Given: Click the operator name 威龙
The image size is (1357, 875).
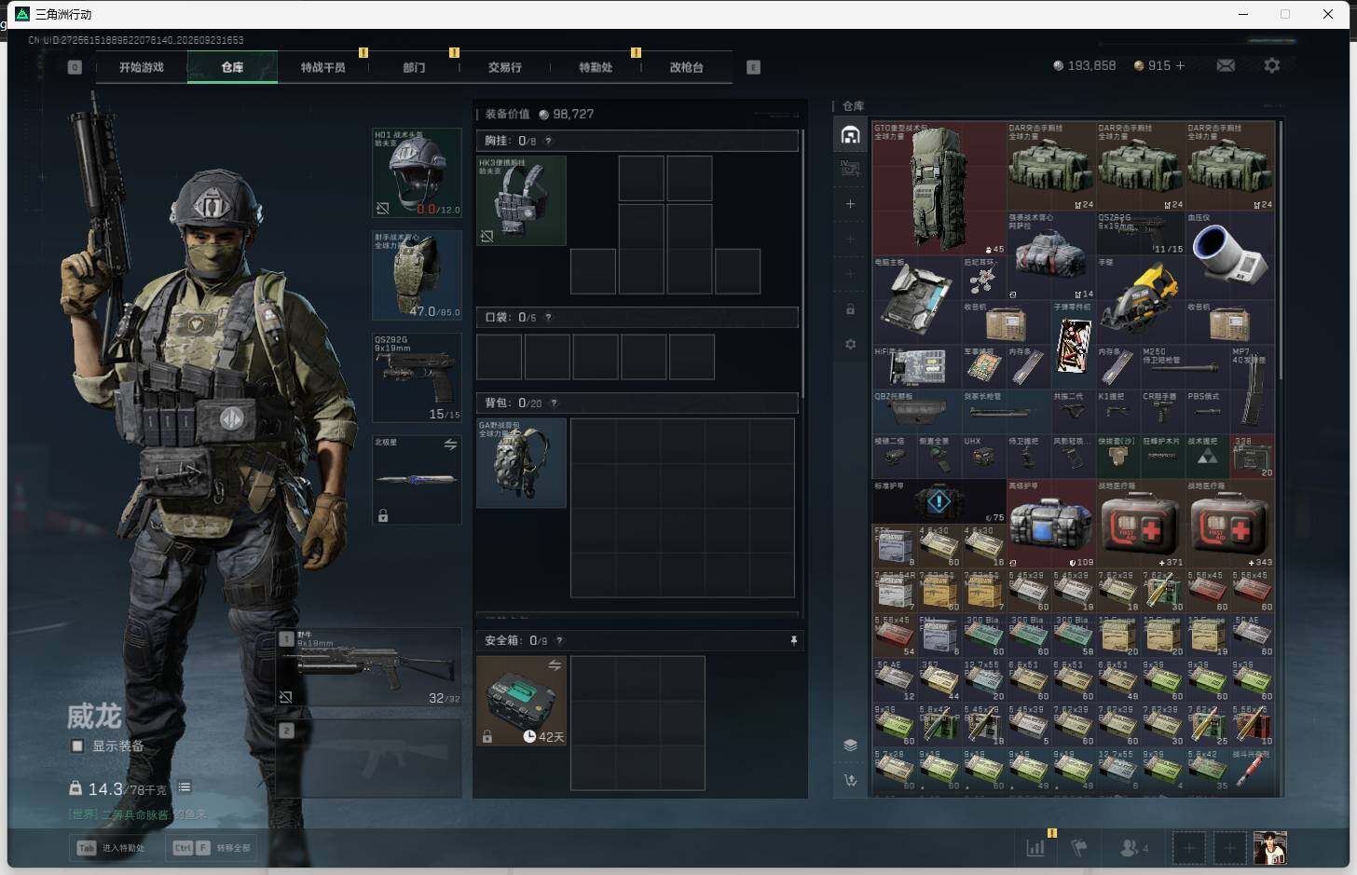Looking at the screenshot, I should [94, 716].
